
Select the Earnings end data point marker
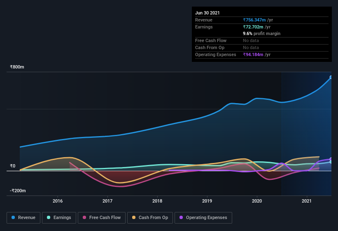(331, 162)
